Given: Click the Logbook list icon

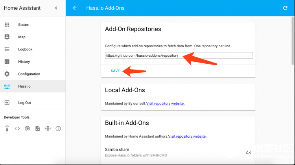Looking at the screenshot, I should tap(7, 49).
